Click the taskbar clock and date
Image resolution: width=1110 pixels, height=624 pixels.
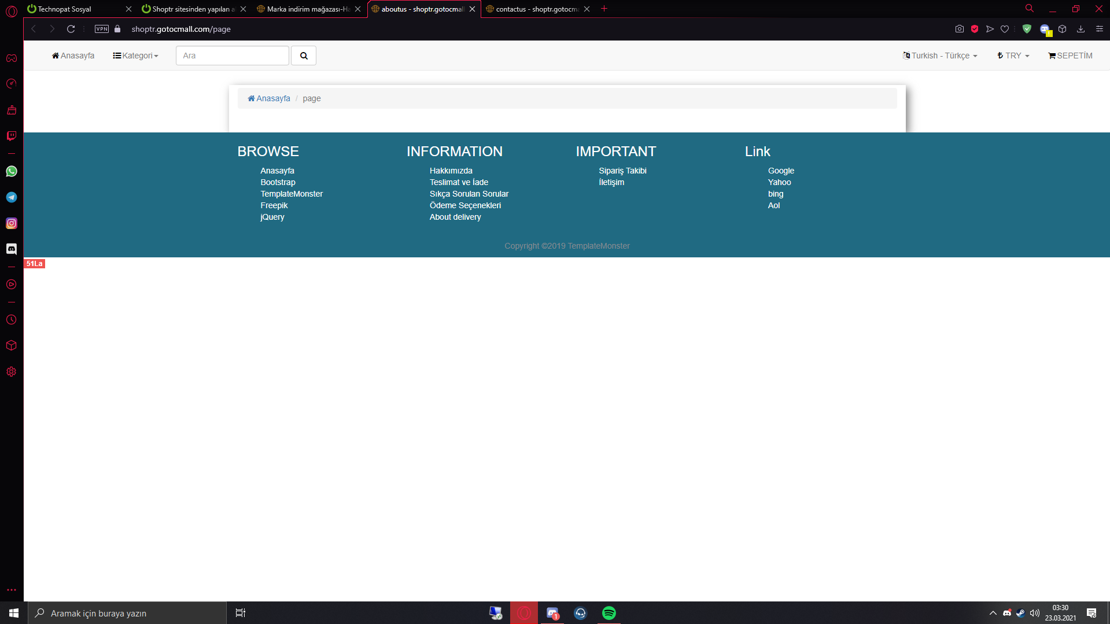point(1060,613)
